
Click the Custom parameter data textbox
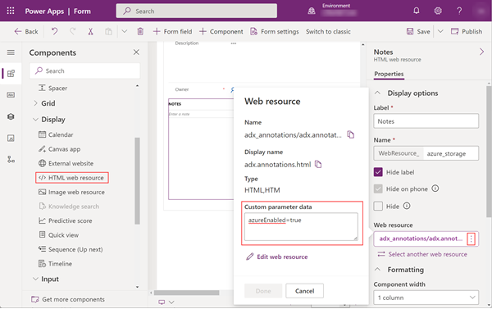point(301,226)
